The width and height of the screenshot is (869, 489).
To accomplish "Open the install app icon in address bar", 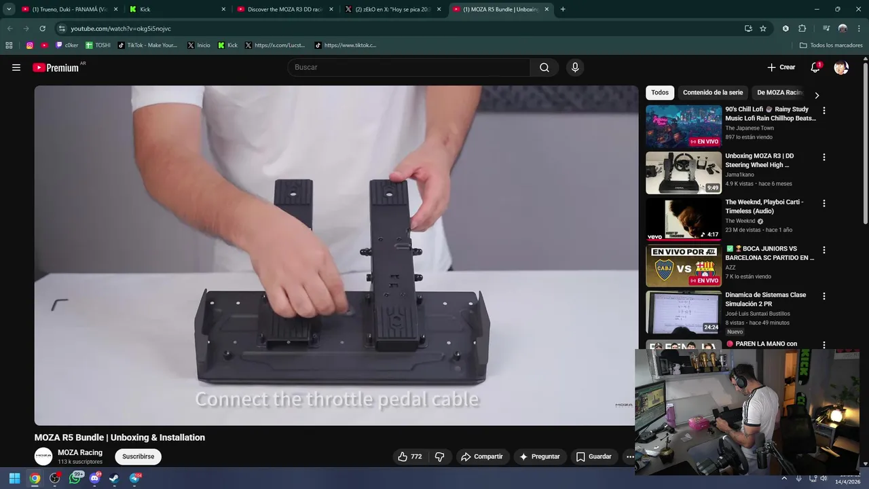I will pyautogui.click(x=748, y=29).
